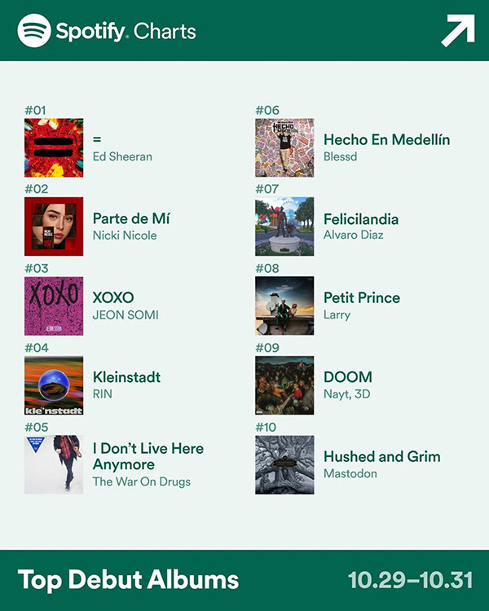Click the white upward arrow icon

click(x=458, y=30)
